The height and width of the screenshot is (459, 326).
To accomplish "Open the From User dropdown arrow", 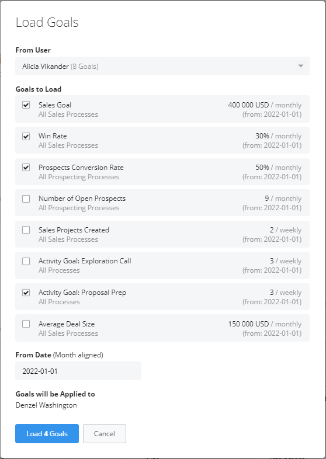I will point(300,66).
